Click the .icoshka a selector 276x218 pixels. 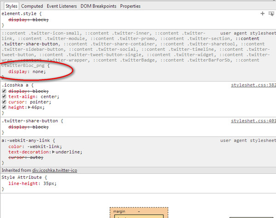15,85
